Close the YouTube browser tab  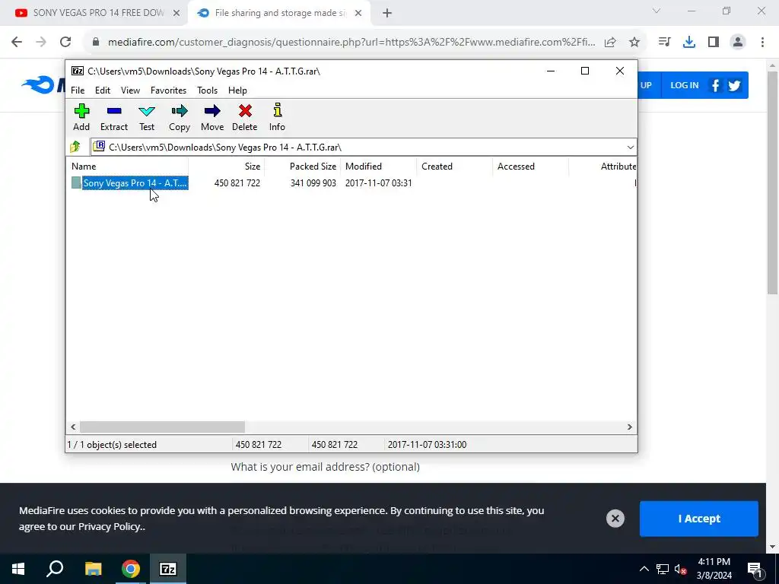coord(176,14)
